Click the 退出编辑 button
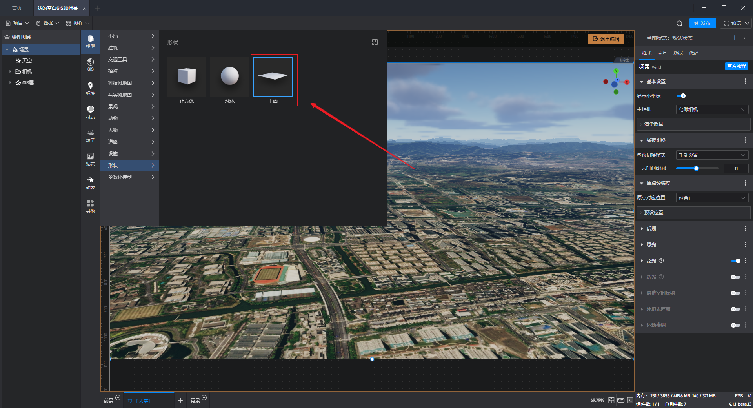The image size is (753, 408). pyautogui.click(x=606, y=39)
